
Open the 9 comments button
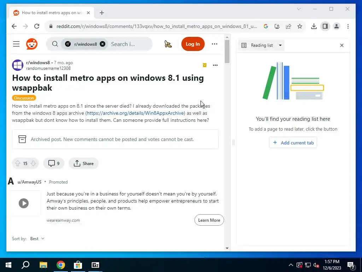[x=54, y=163]
